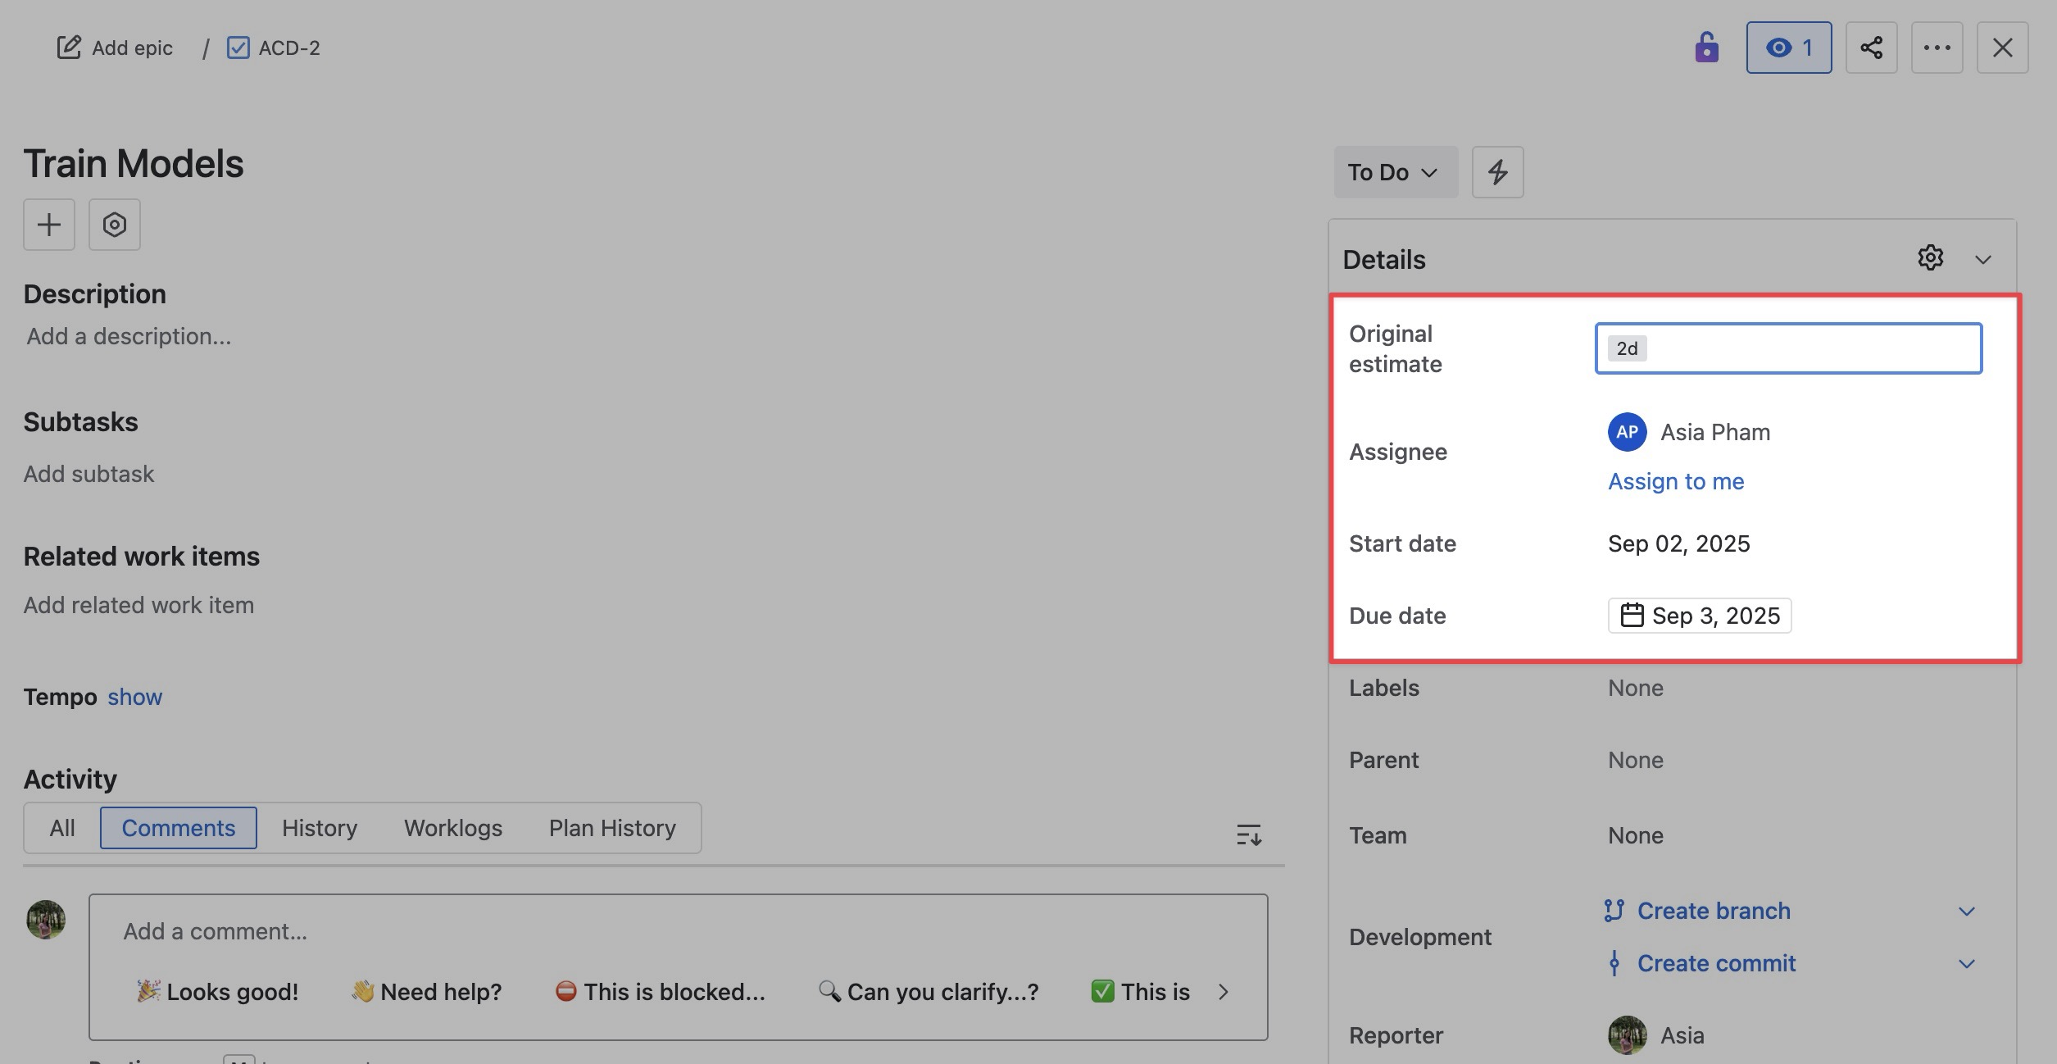Click the Add epic pencil icon
The height and width of the screenshot is (1064, 2057).
tap(69, 48)
